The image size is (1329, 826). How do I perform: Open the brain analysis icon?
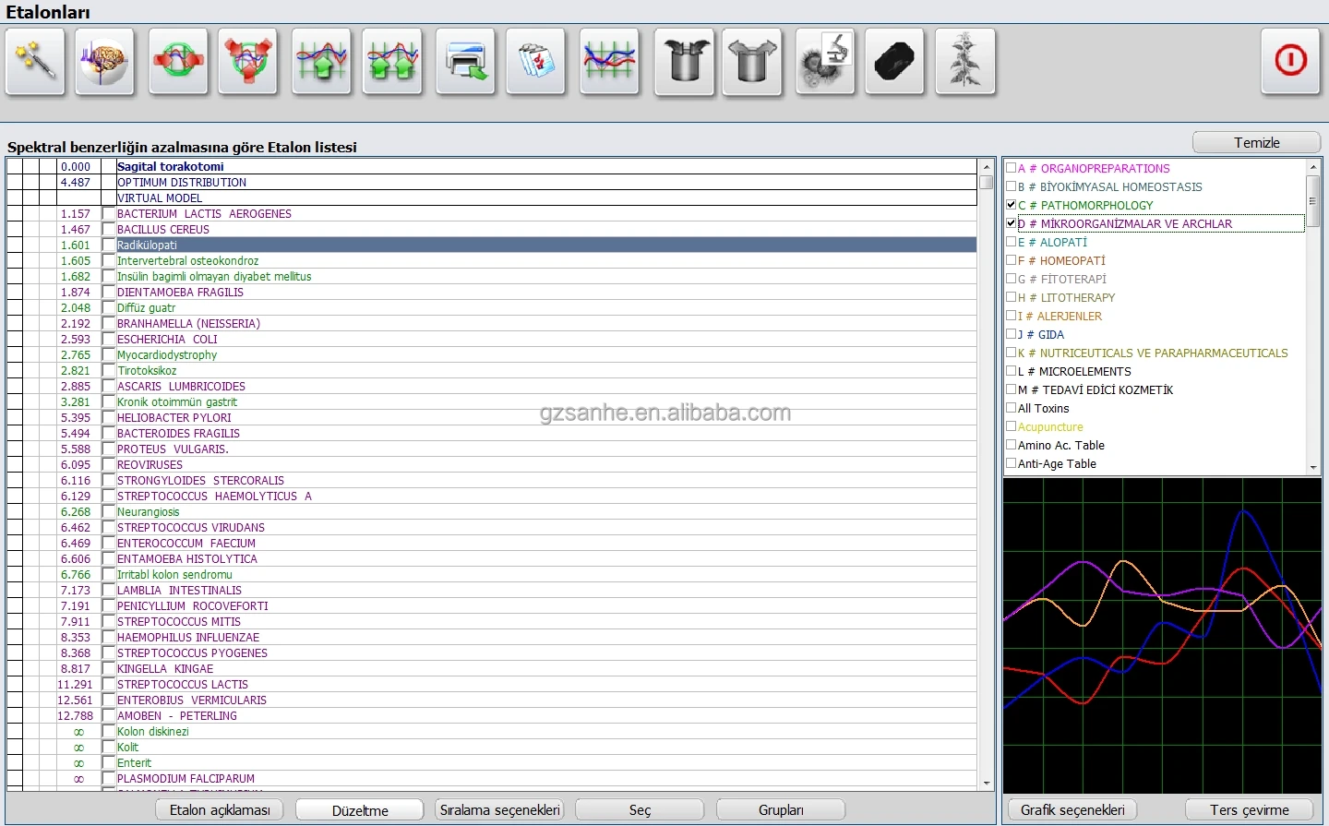(105, 62)
